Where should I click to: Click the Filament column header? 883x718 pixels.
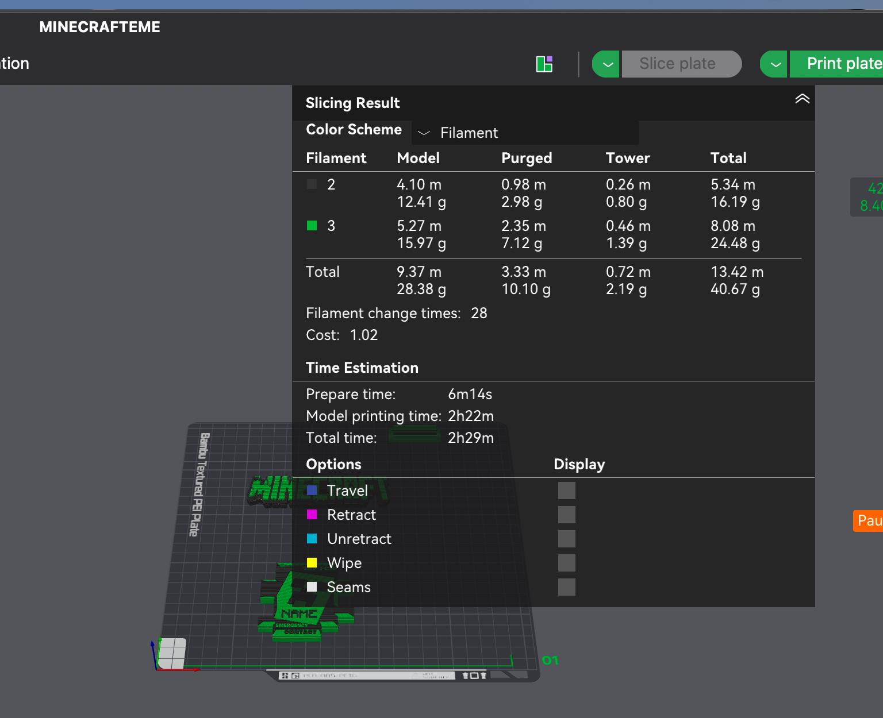pyautogui.click(x=336, y=158)
